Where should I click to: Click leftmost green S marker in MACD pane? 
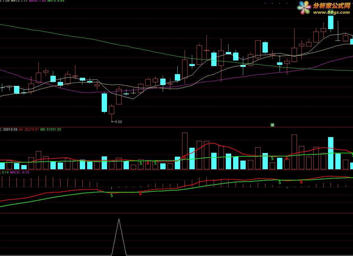point(112,195)
